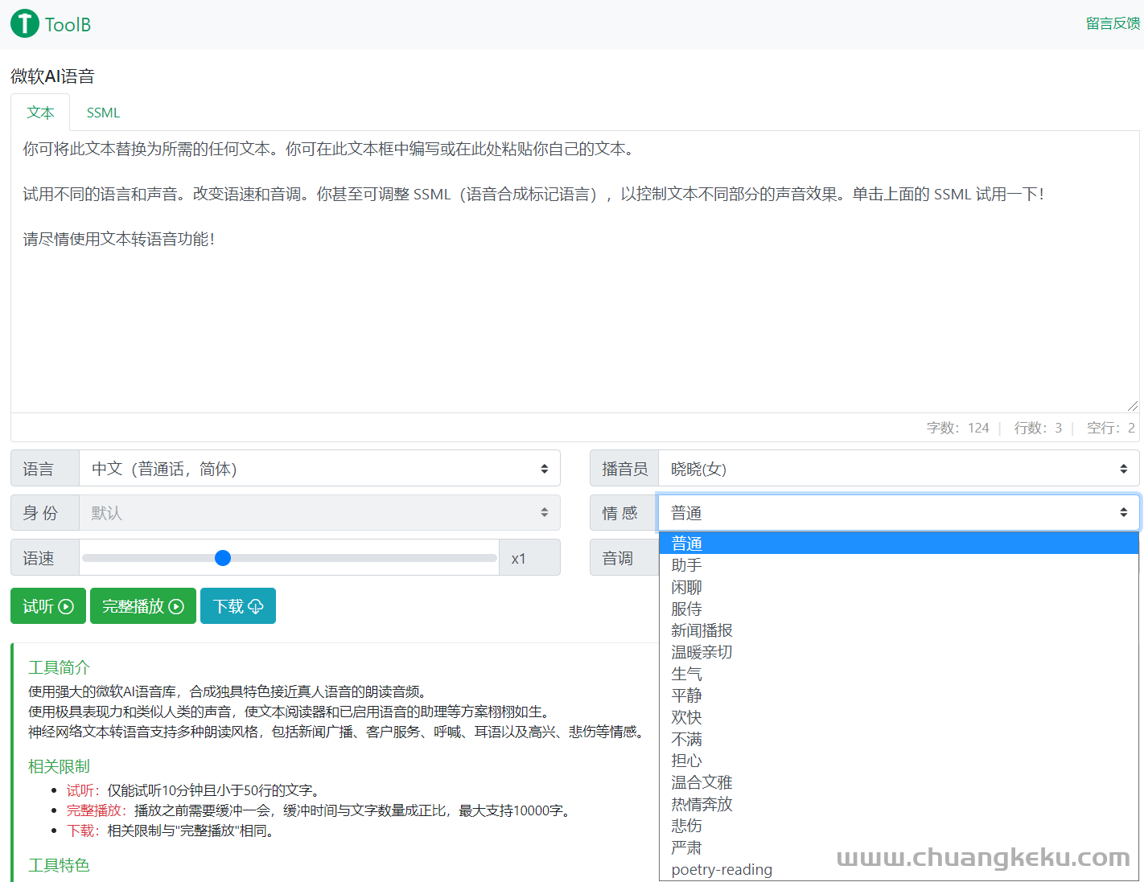Select 平静 emotion option
The image size is (1144, 882).
tap(899, 695)
